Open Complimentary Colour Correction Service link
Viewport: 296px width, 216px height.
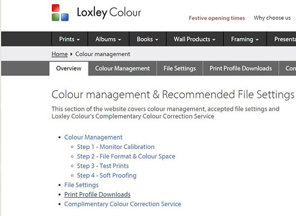click(122, 204)
